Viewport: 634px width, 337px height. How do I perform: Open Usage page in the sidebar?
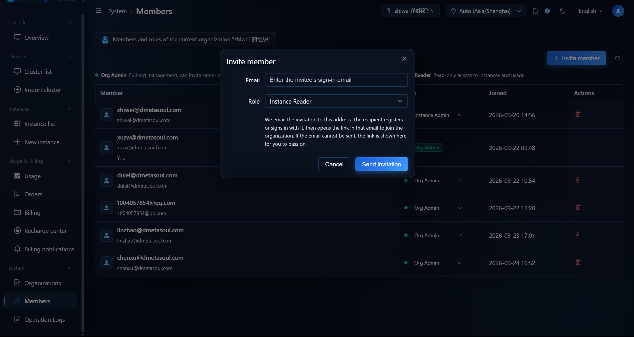(40, 176)
